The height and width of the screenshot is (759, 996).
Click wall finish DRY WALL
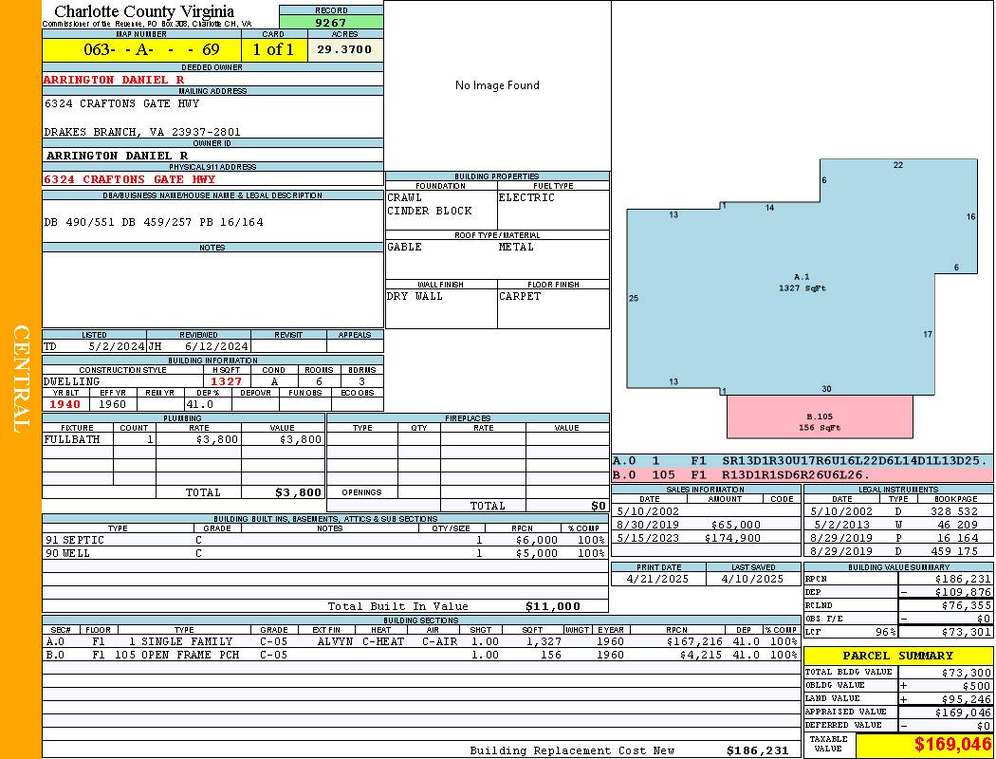(415, 296)
